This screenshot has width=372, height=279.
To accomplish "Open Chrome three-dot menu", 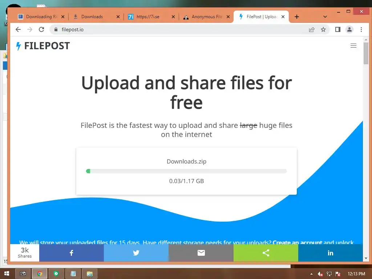I will pos(361,29).
